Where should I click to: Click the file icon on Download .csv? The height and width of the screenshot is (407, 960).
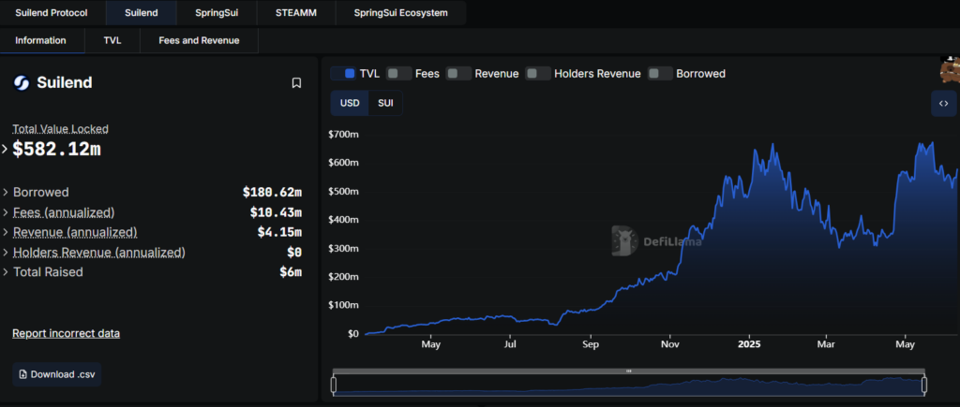[x=23, y=374]
